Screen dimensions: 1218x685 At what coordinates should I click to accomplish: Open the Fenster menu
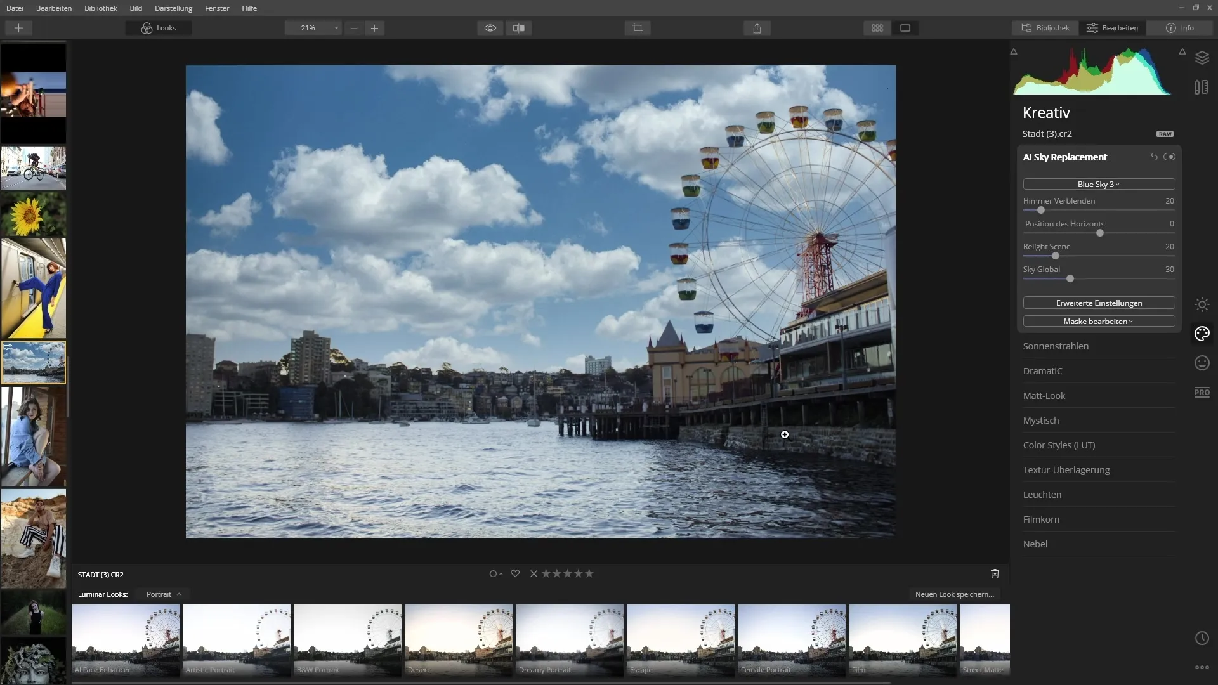[x=217, y=8]
